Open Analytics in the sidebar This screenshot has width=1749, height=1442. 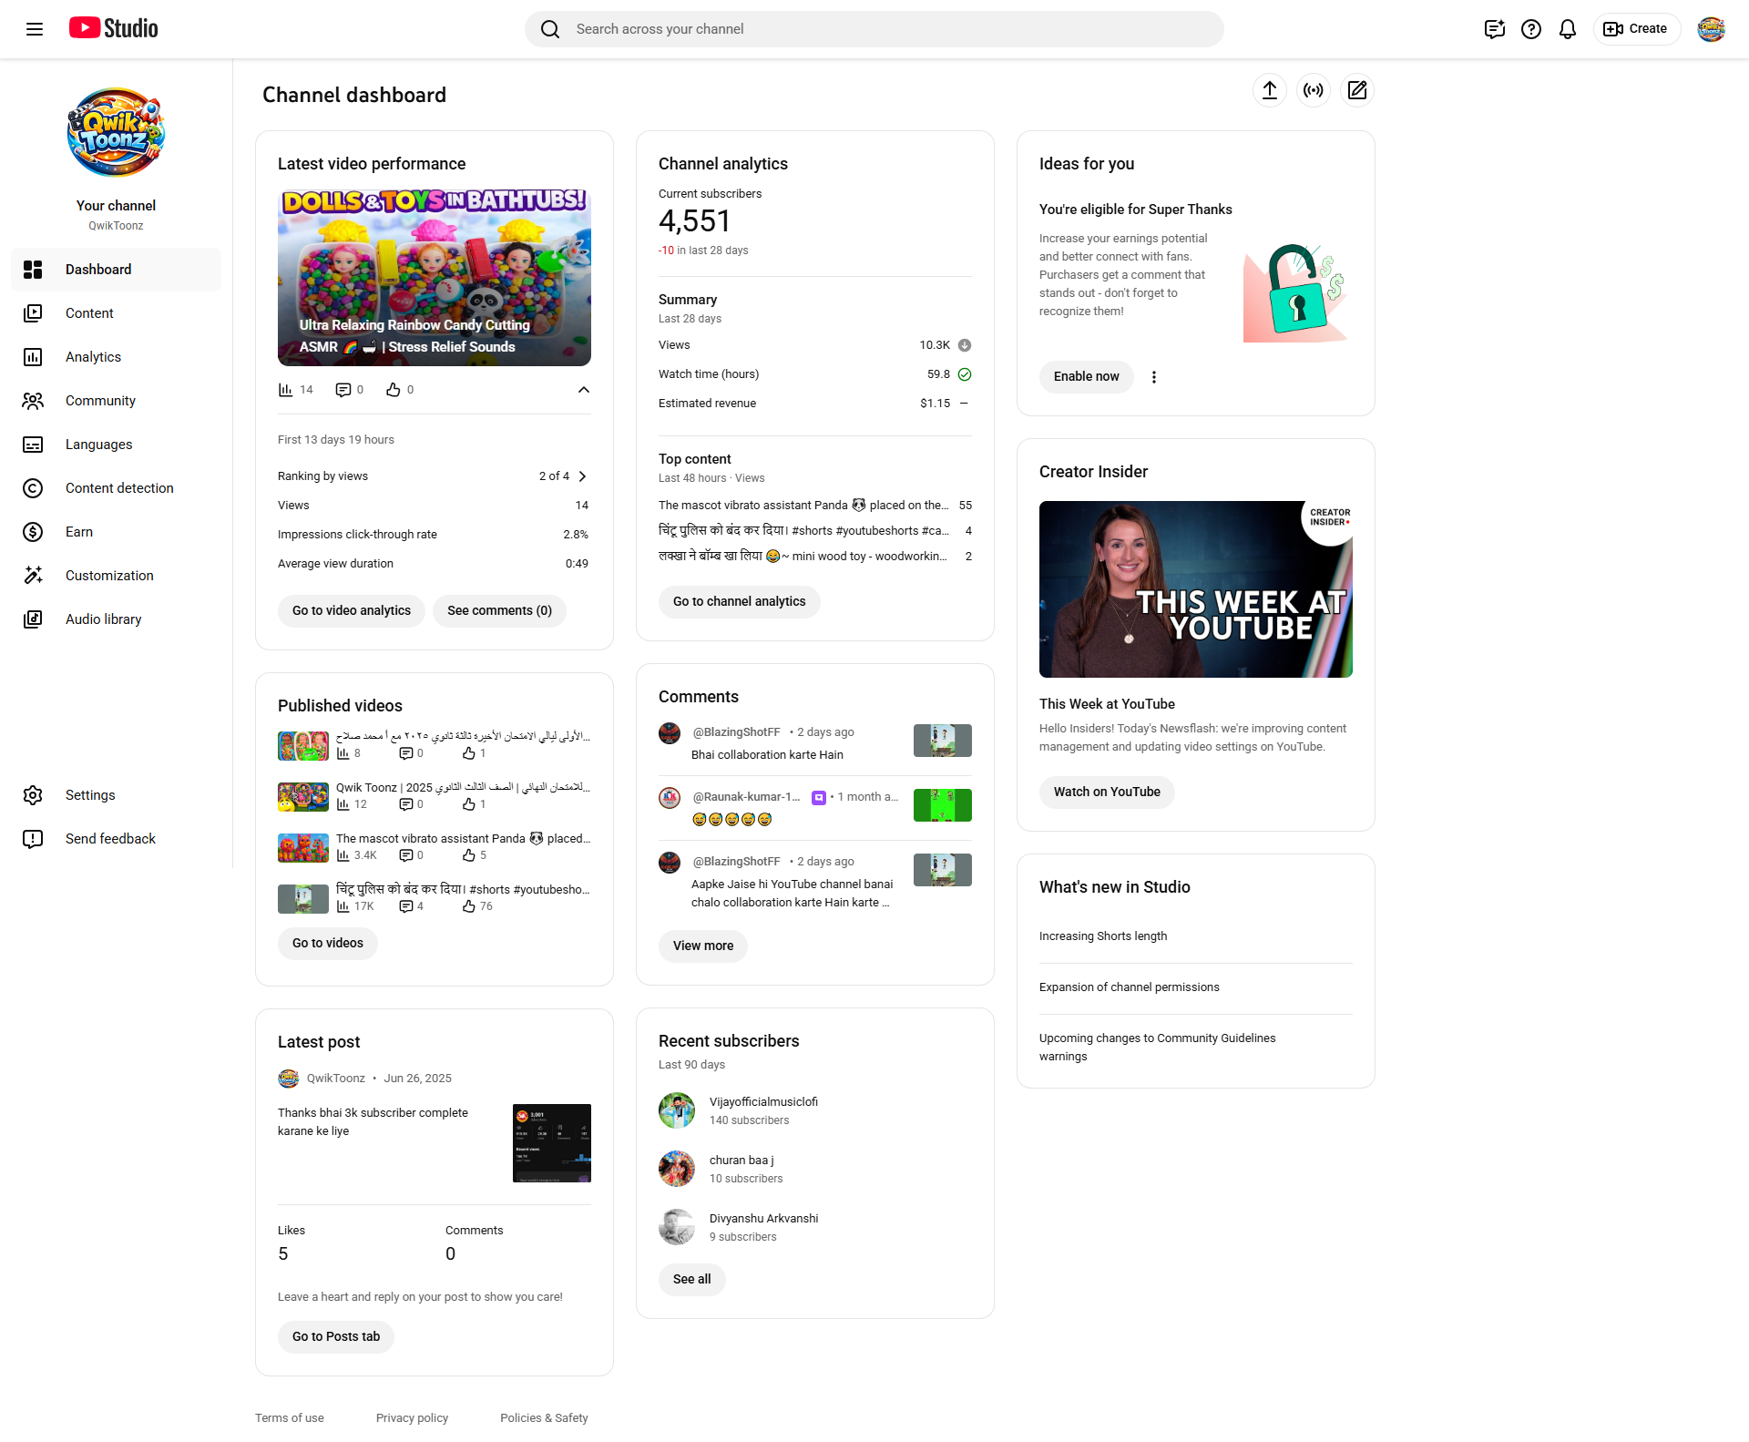tap(93, 357)
